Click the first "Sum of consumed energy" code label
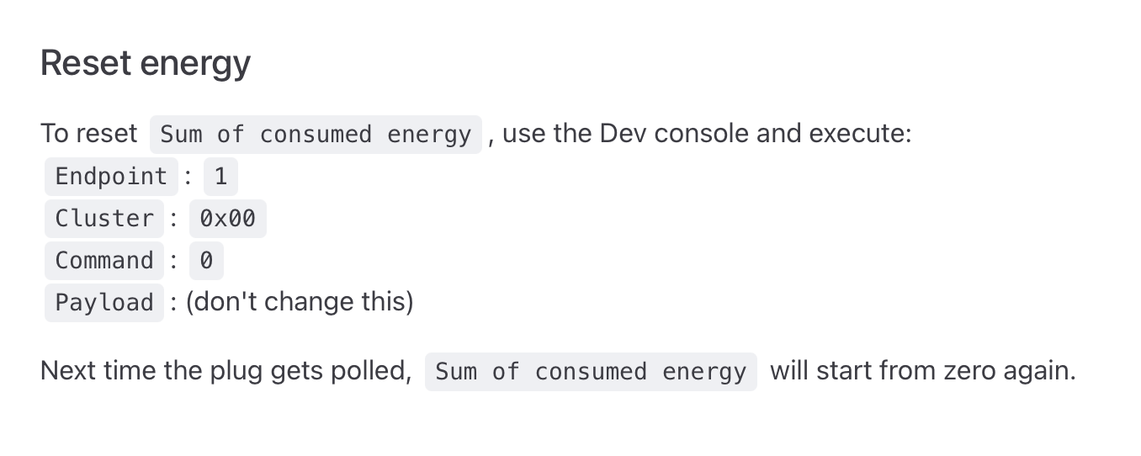Screen dimensions: 1141x456 pos(316,135)
